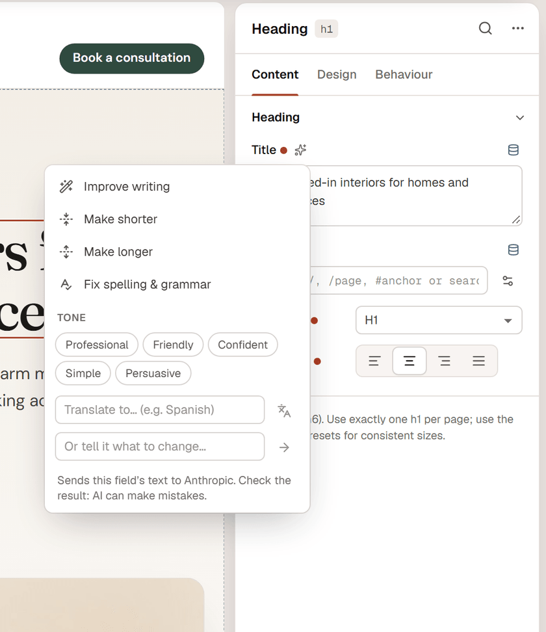The image size is (546, 632).
Task: Open link settings sliders icon
Action: tap(508, 280)
